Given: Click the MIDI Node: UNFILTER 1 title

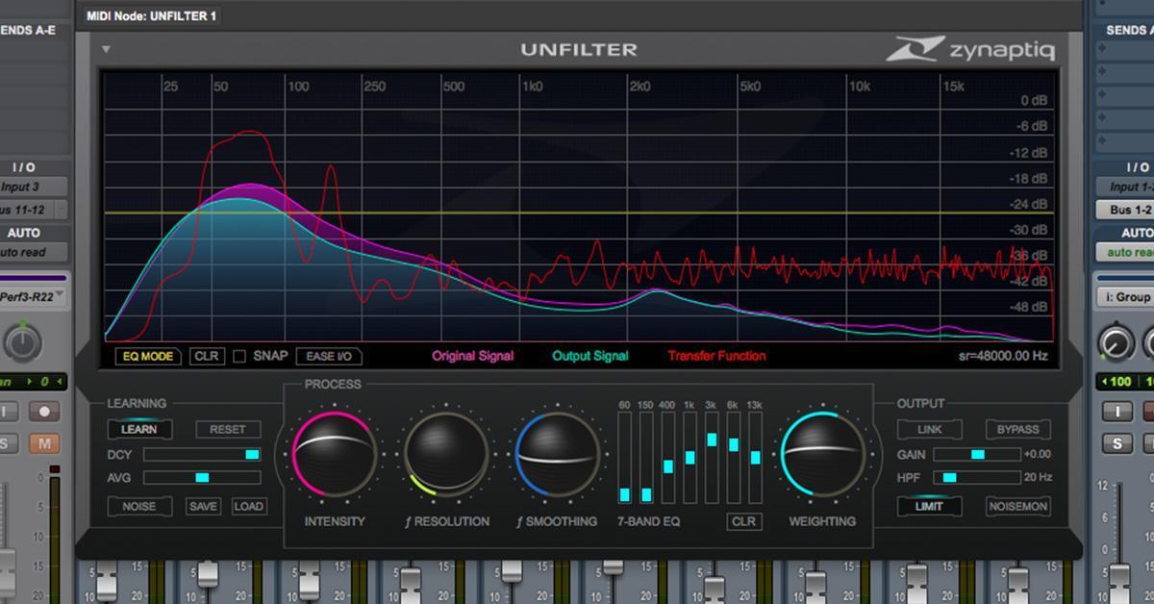Looking at the screenshot, I should coord(151,16).
